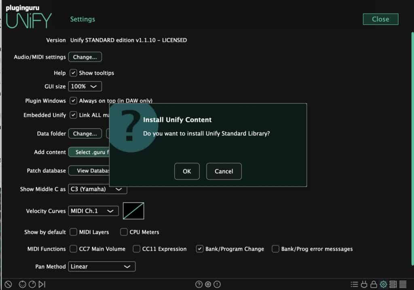Screen dimensions: 414x290
Task: Click the layers view icon with side bar
Action: (393, 284)
